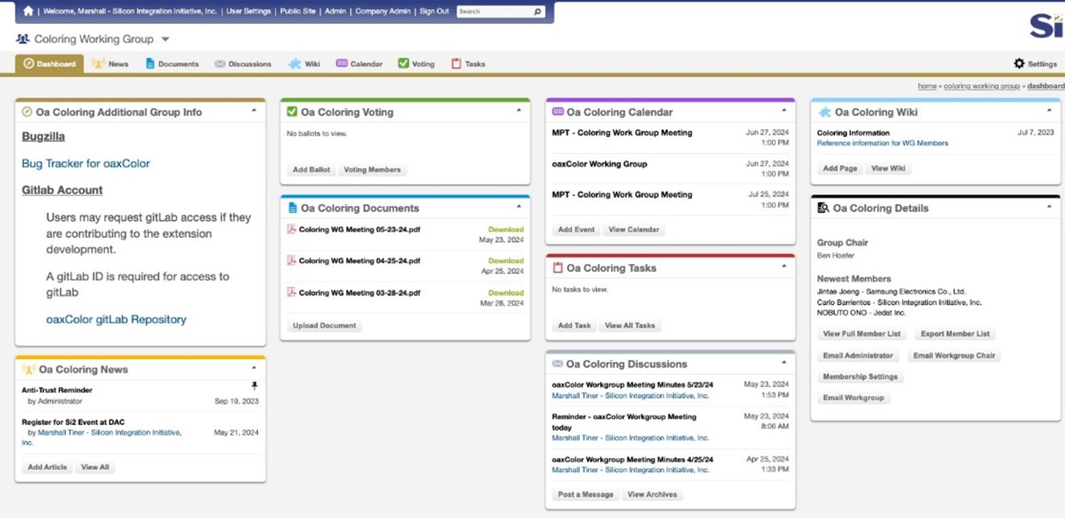Viewport: 1065px width, 518px height.
Task: Click the PDF icon for Coloring WG Meeting 03-28-24
Action: point(292,292)
